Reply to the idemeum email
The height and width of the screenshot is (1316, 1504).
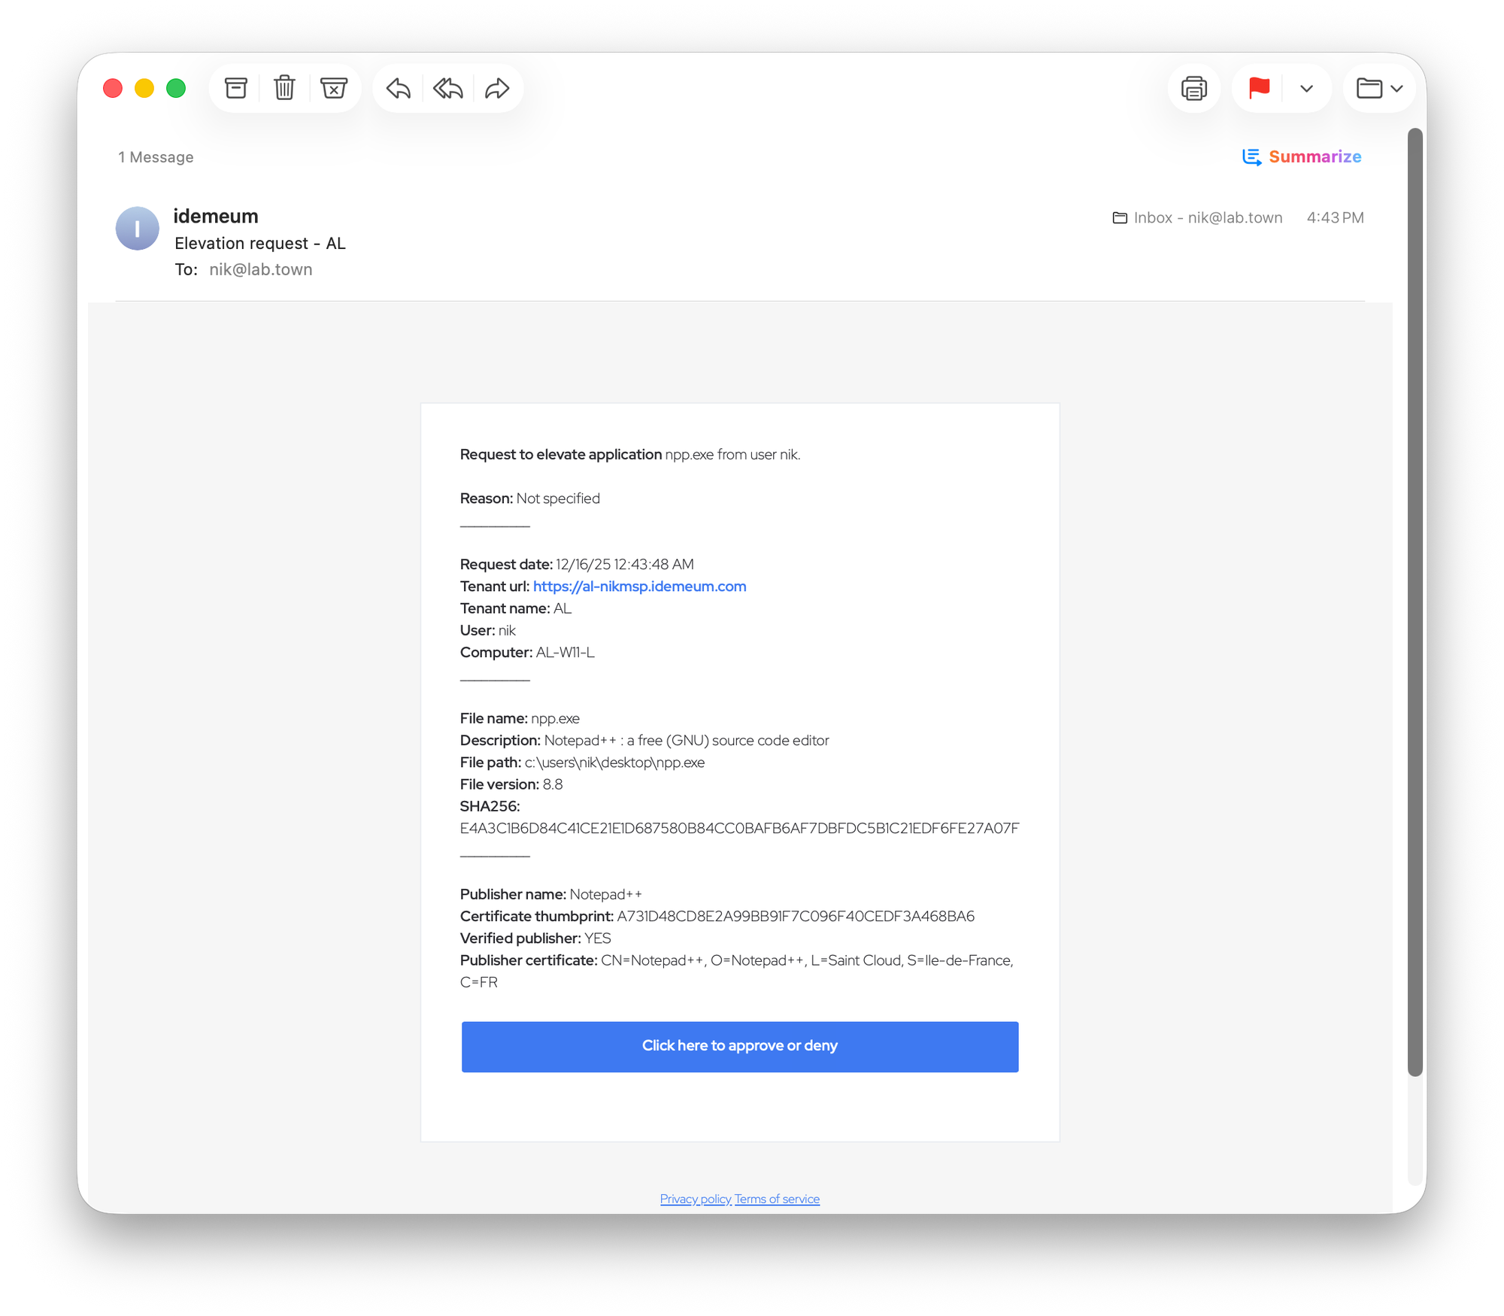click(398, 88)
